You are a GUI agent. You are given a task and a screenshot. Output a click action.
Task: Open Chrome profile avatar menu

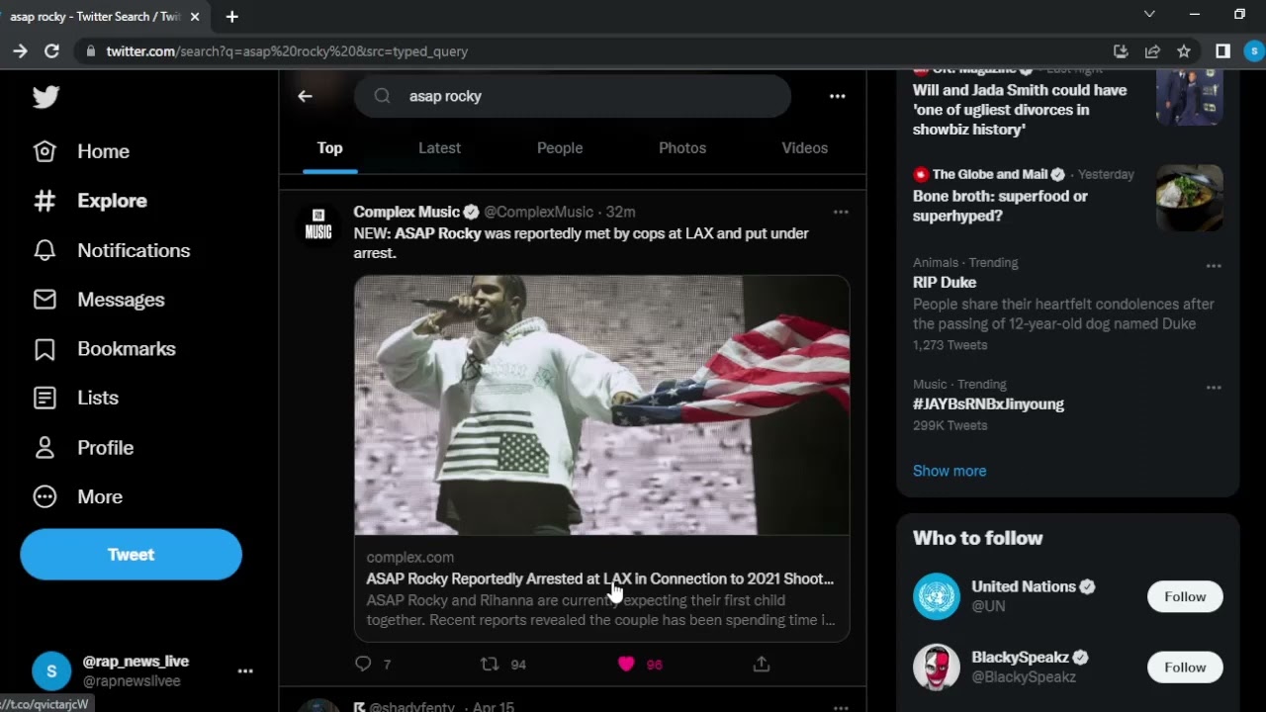click(1254, 51)
